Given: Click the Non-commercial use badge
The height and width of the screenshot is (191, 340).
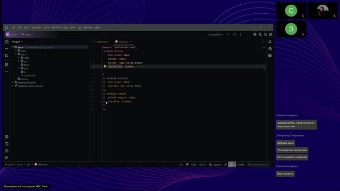Looking at the screenshot, I should click(x=258, y=164).
